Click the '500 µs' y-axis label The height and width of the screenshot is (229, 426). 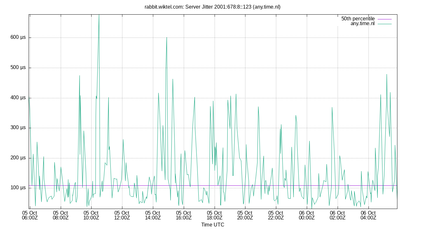pos(18,68)
